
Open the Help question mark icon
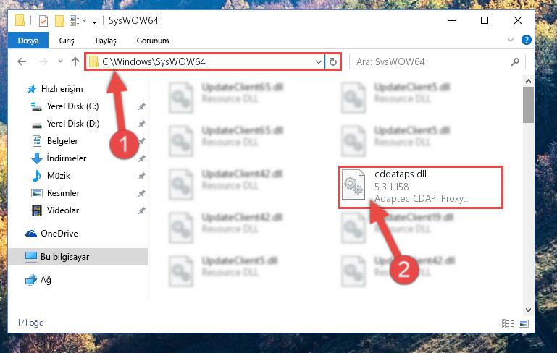click(526, 40)
